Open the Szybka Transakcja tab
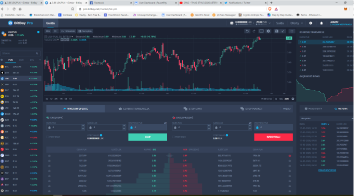Viewport: 355px width, 196px height. click(134, 109)
